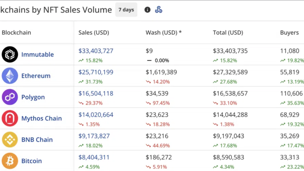Image resolution: width=304 pixels, height=171 pixels.
Task: Open the Mythos Chain link
Action: pyautogui.click(x=42, y=119)
